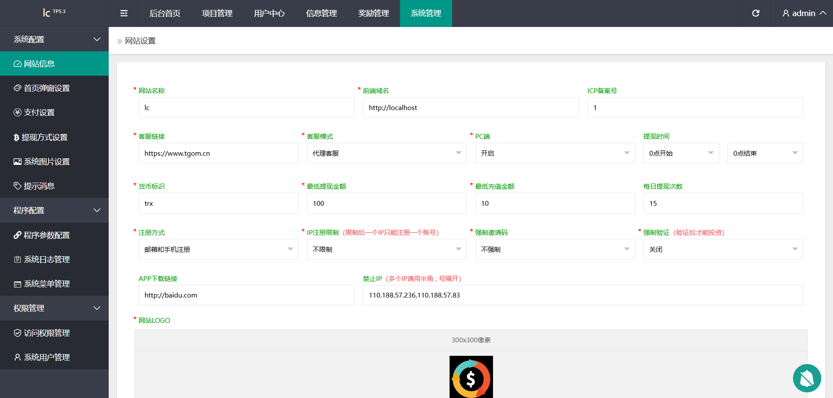Screen dimensions: 833x398
Task: Switch to the 奖励管理 top tab
Action: [373, 13]
